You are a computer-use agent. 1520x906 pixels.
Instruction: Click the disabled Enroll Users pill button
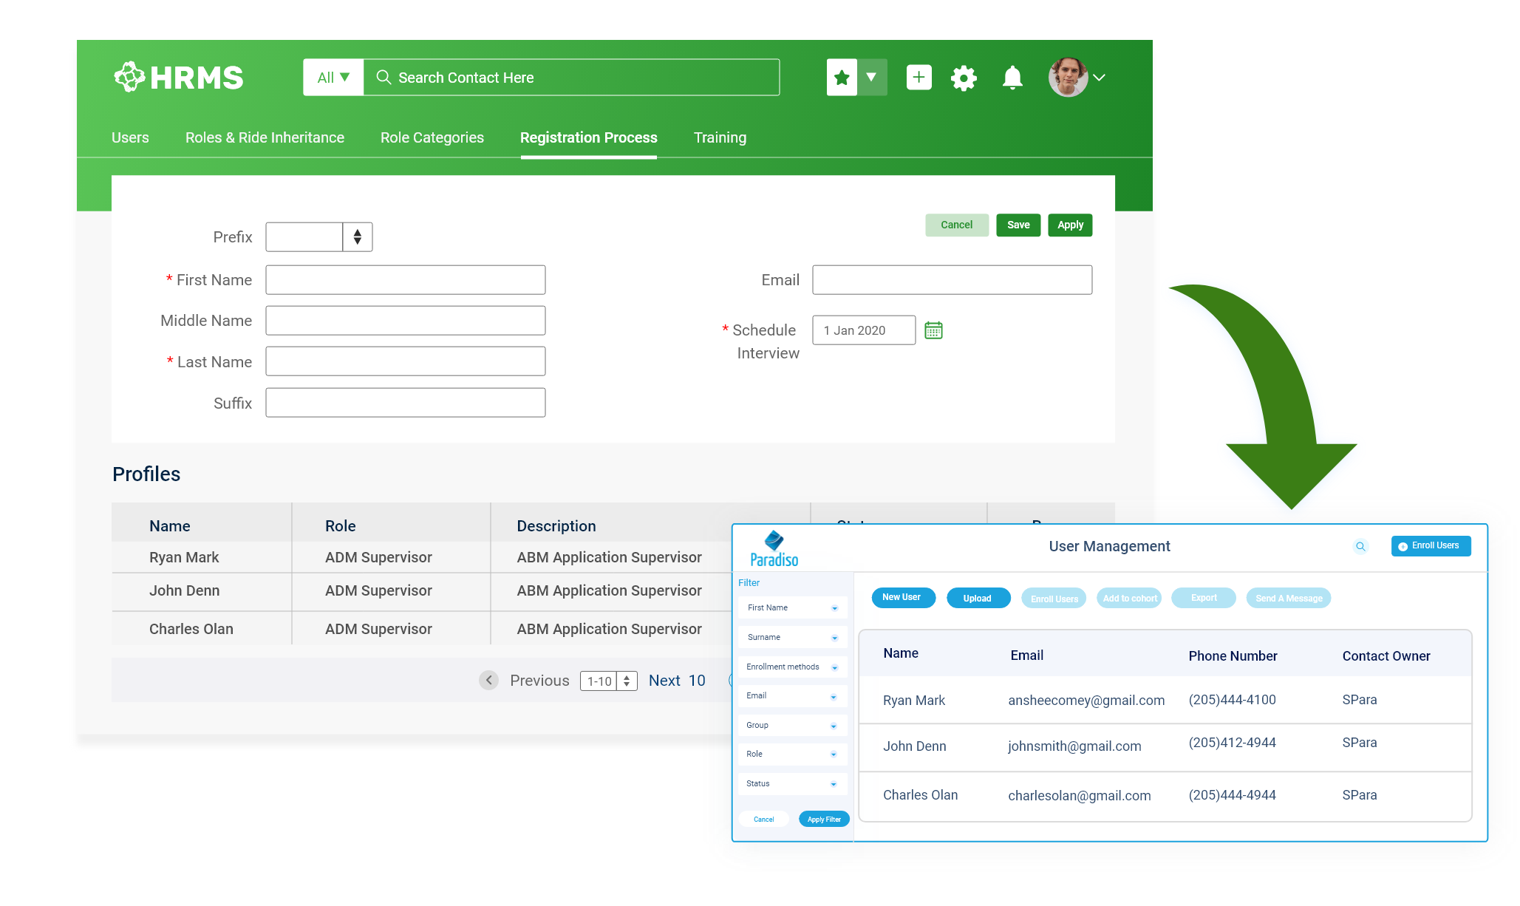[1054, 598]
